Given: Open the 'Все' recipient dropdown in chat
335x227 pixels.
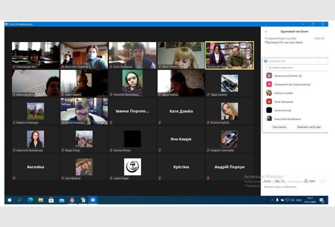Looking at the screenshot, I should pos(279,181).
